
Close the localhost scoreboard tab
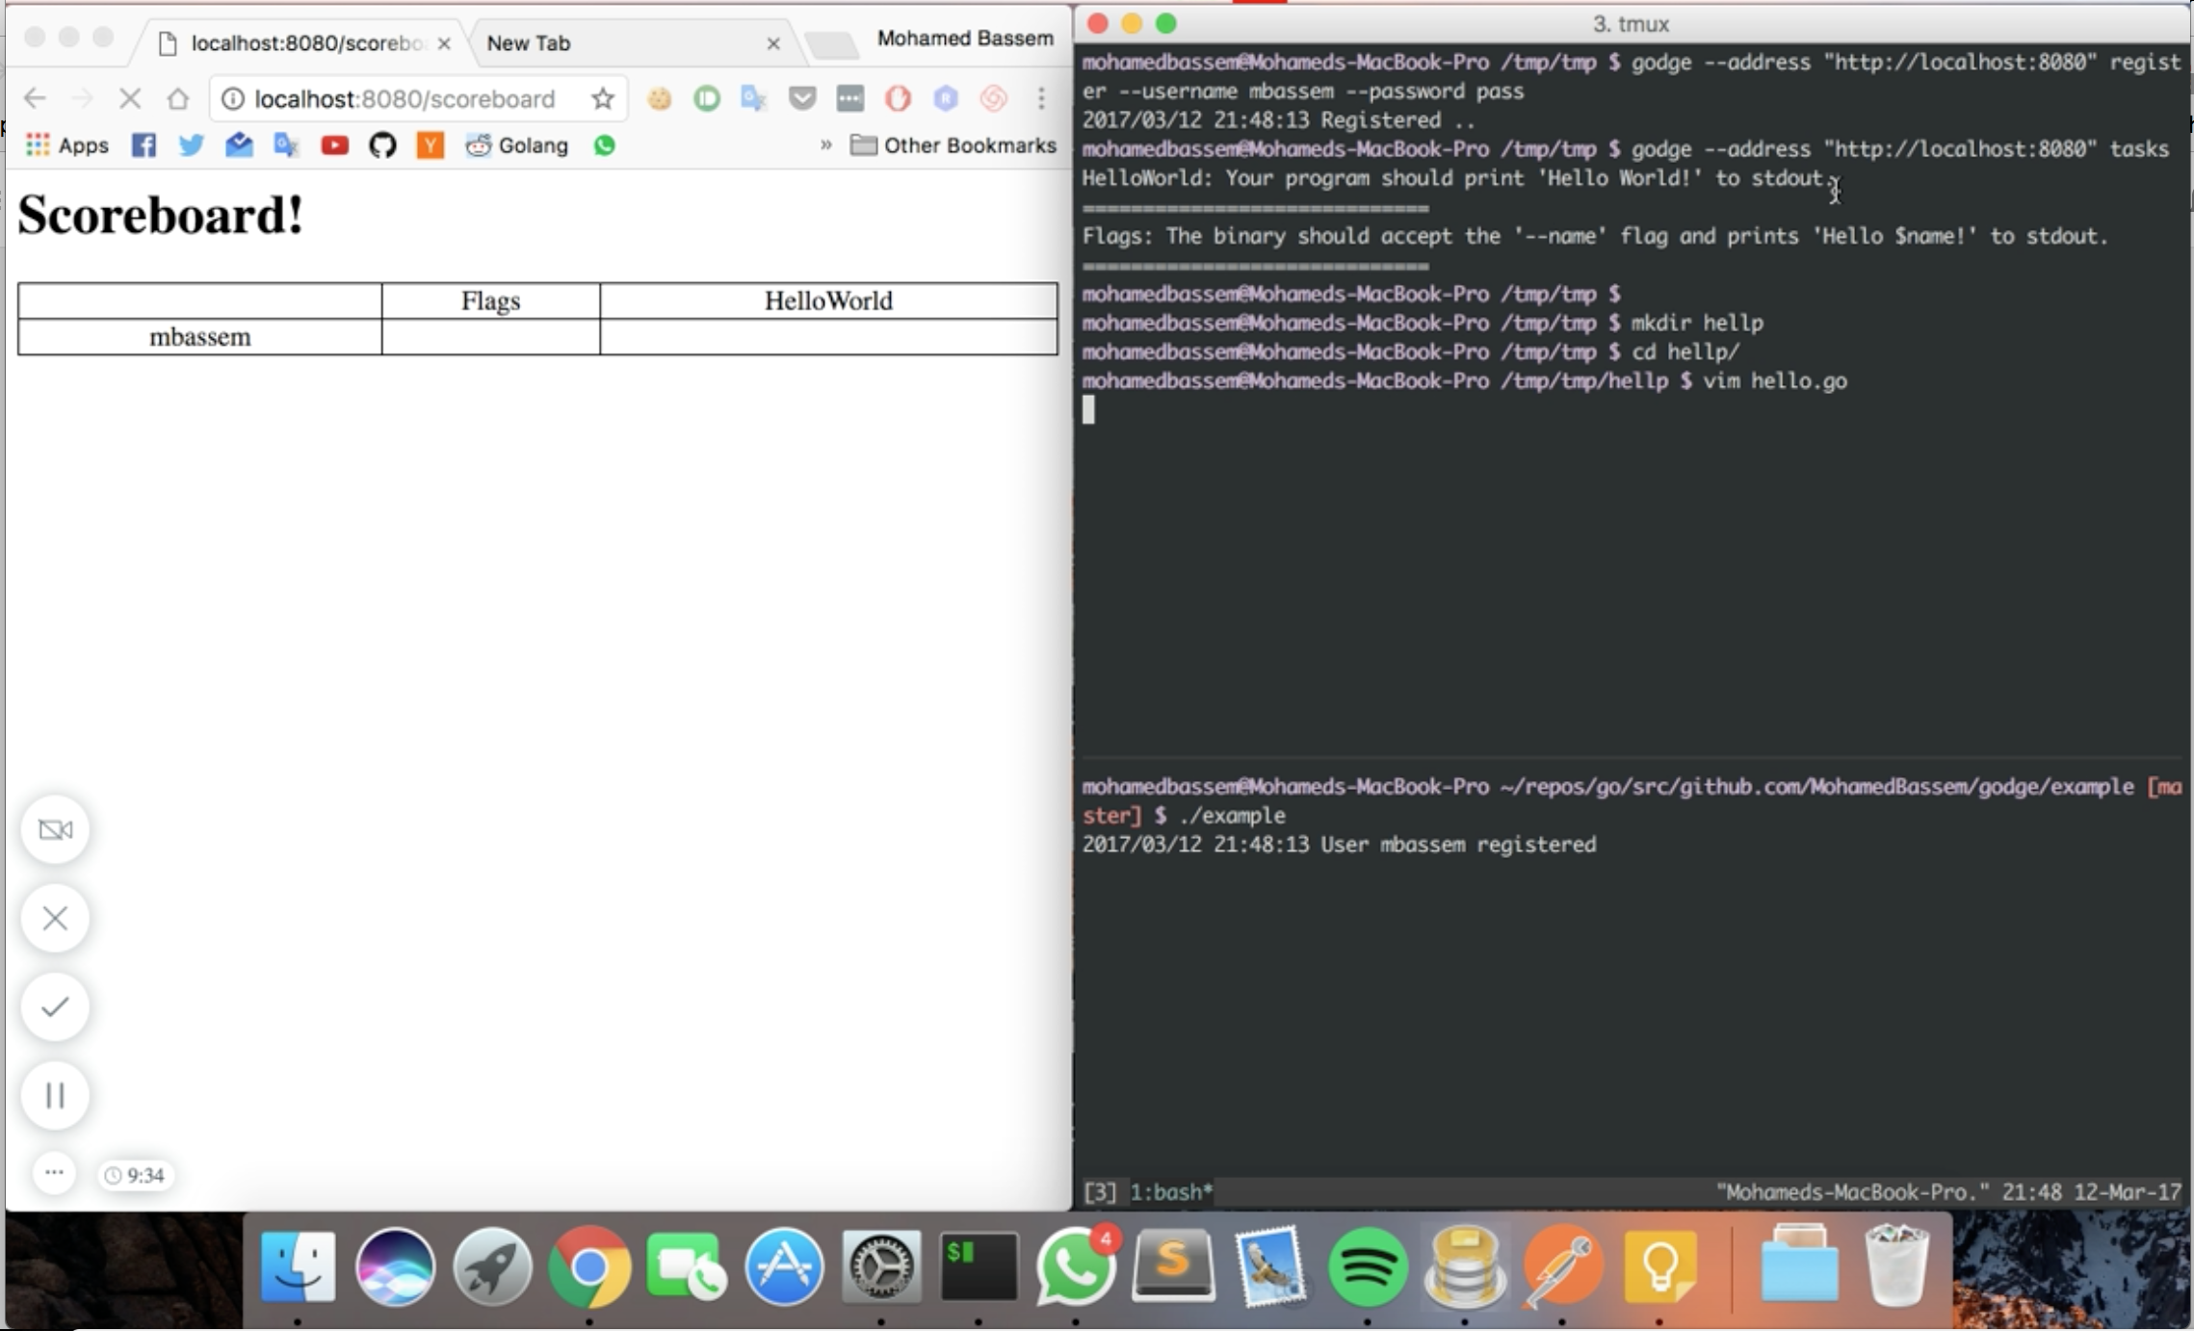[x=444, y=43]
